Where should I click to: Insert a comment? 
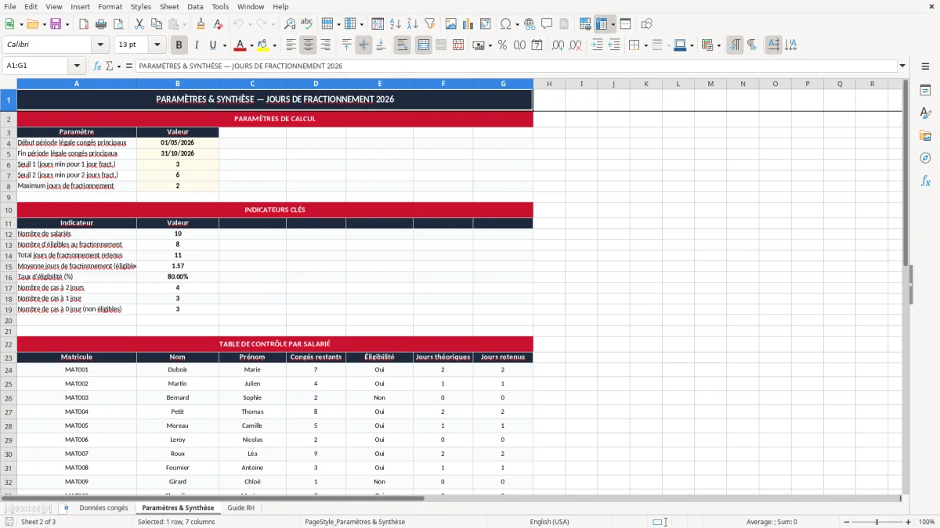(547, 24)
